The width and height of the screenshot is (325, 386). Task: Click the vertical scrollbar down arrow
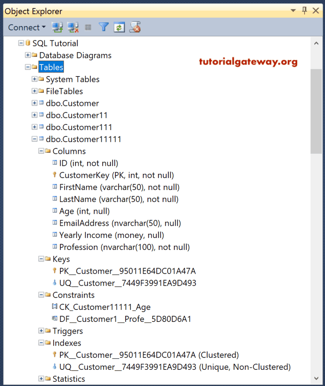tap(316, 378)
